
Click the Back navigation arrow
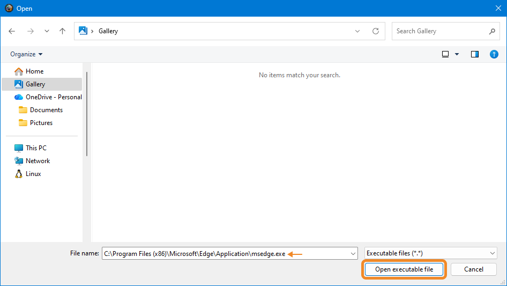pyautogui.click(x=12, y=31)
